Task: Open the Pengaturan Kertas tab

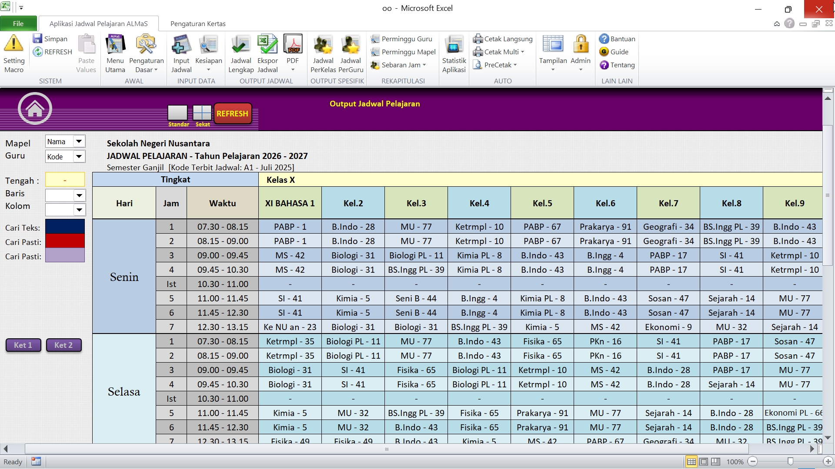Action: 198,24
